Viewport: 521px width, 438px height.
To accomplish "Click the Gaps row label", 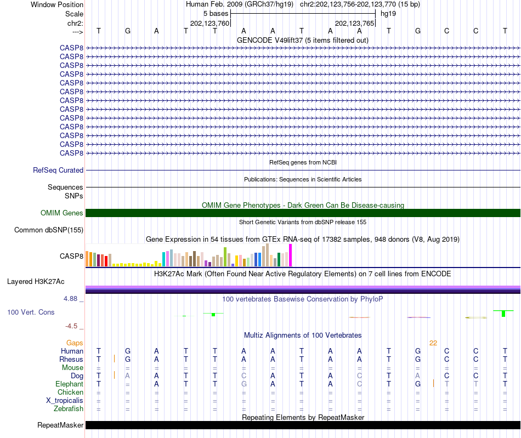I will pos(75,343).
